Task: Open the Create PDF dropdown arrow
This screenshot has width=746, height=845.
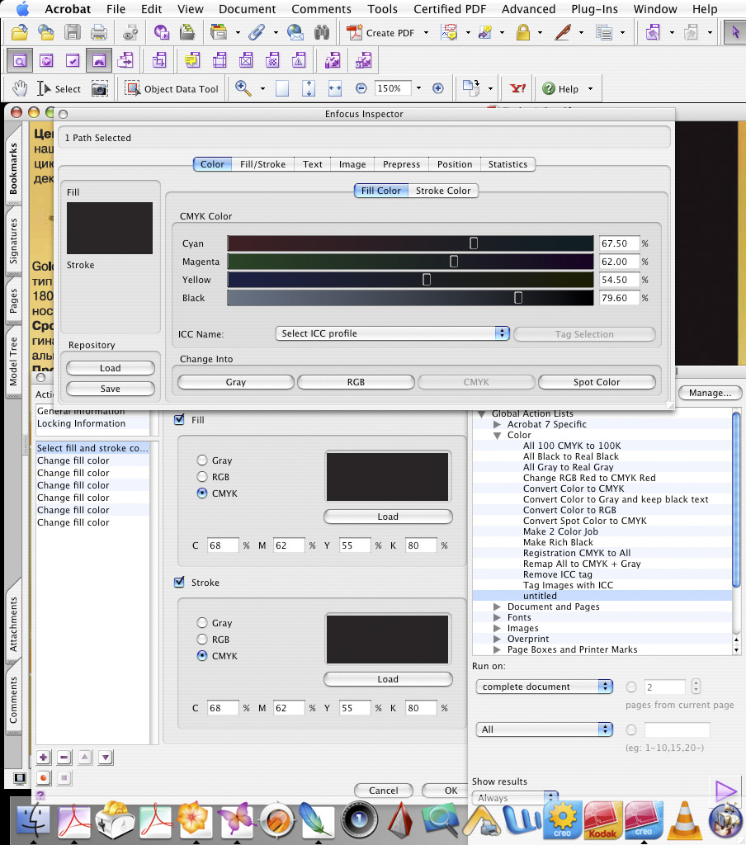Action: click(427, 33)
